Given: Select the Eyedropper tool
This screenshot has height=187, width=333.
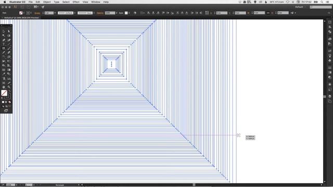Looking at the screenshot, I should pos(4,74).
